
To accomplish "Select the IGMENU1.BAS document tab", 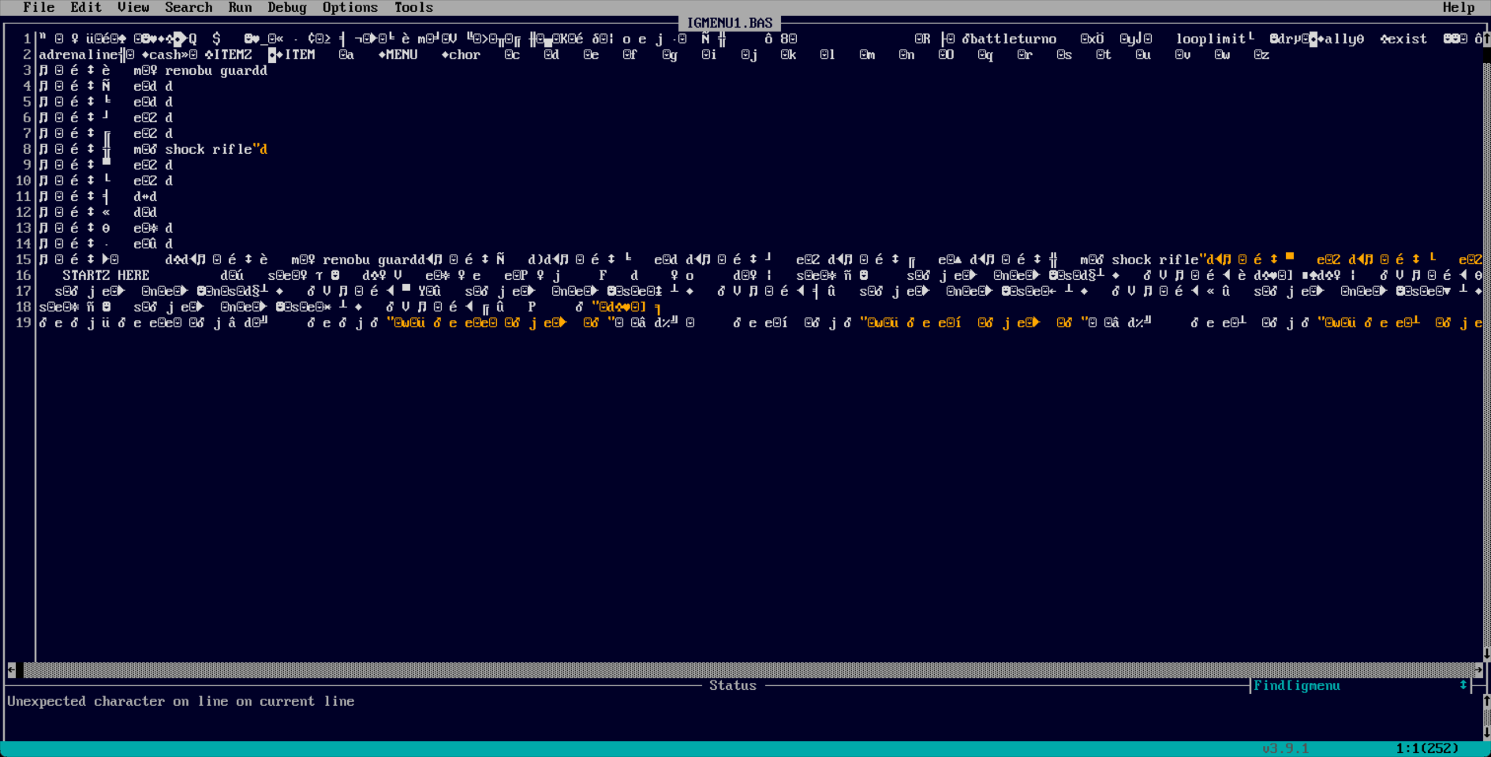I will [x=729, y=23].
